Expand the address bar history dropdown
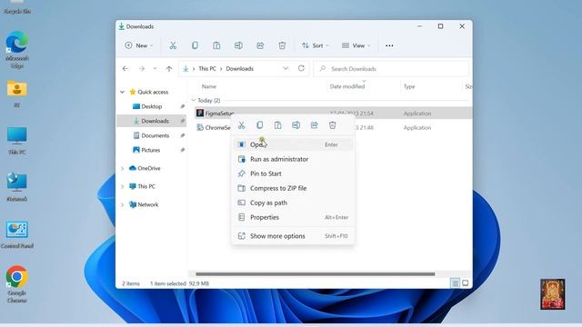Screen dimensions: 582x327 click(x=286, y=69)
